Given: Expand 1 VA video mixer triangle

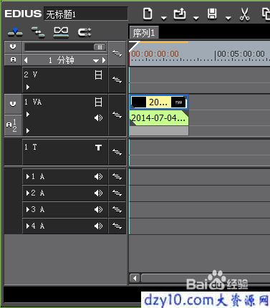Looking at the screenshot, I should click(x=28, y=115).
